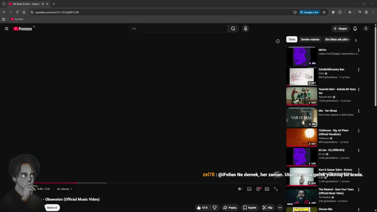377x212 pixels.
Task: Dislike the video with thumbs down
Action: (215, 208)
